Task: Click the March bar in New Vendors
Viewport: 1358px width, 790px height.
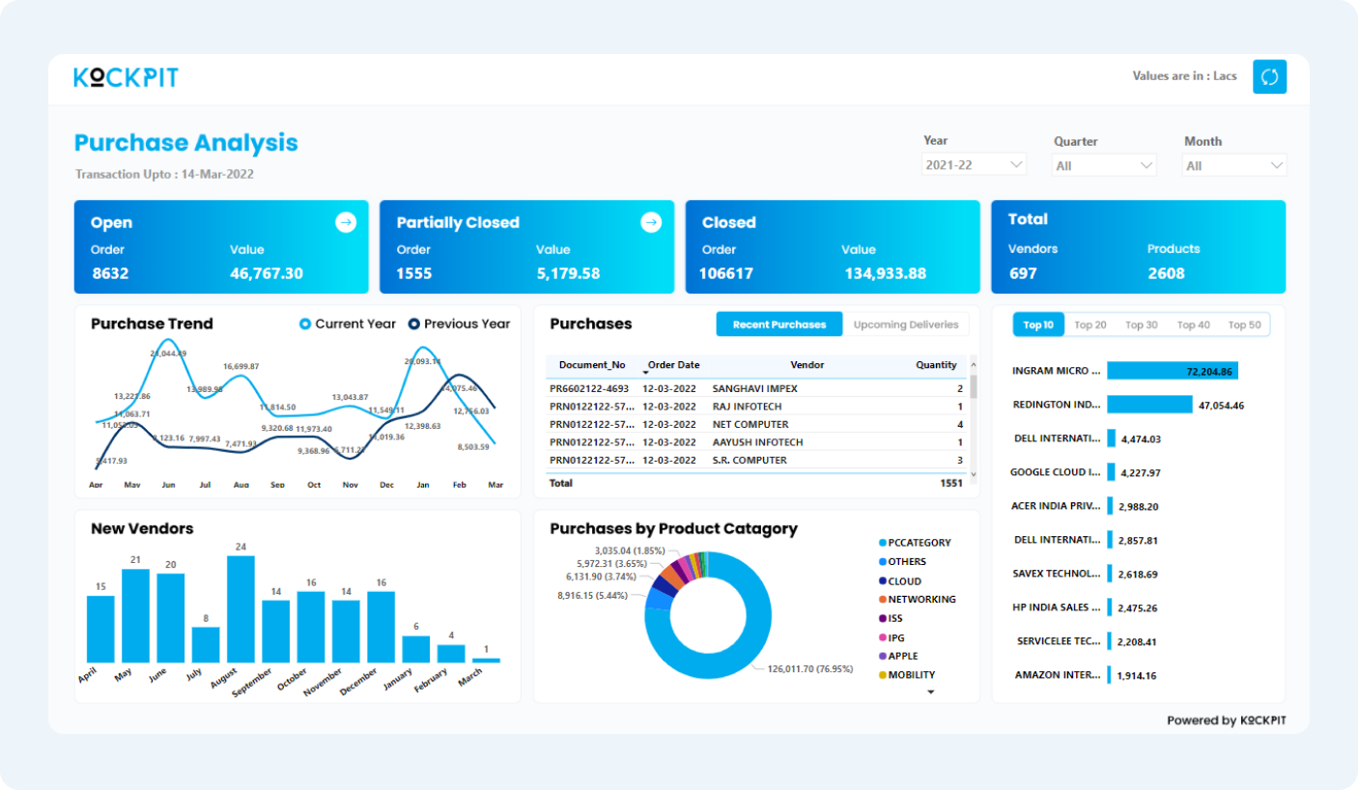Action: click(486, 661)
